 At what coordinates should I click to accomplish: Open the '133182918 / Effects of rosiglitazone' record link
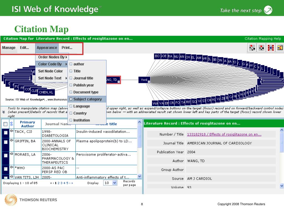pyautogui.click(x=224, y=135)
